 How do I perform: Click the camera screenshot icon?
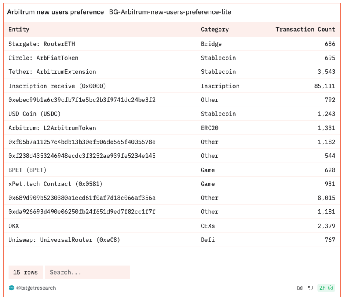pos(300,288)
